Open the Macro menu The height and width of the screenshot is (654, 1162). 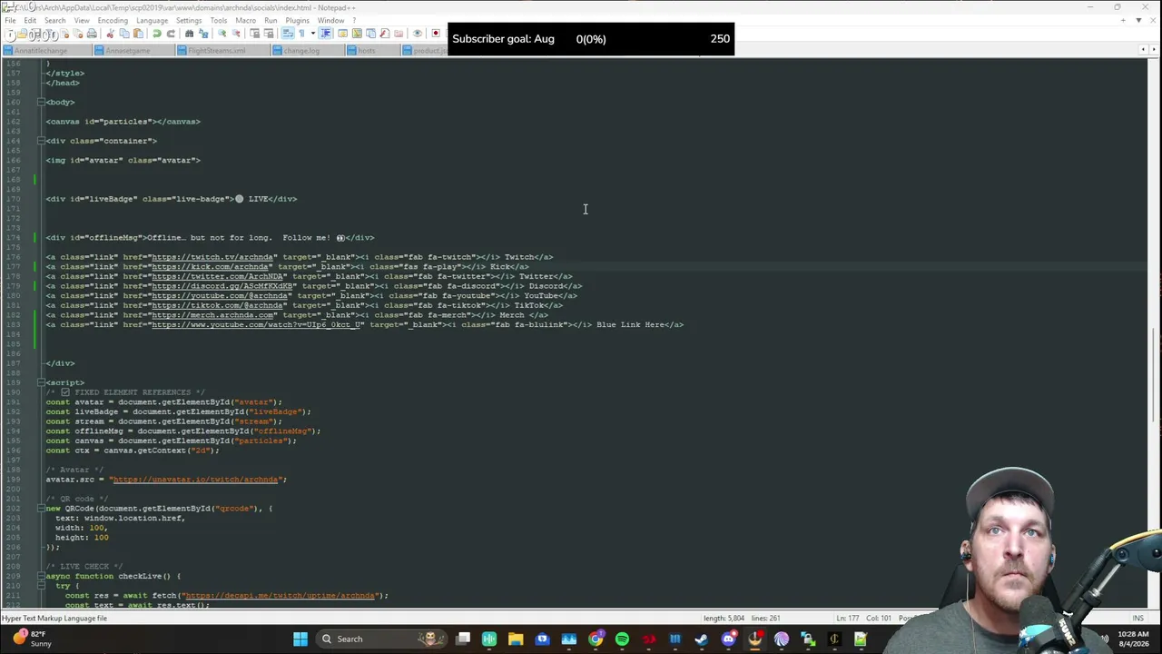click(245, 20)
